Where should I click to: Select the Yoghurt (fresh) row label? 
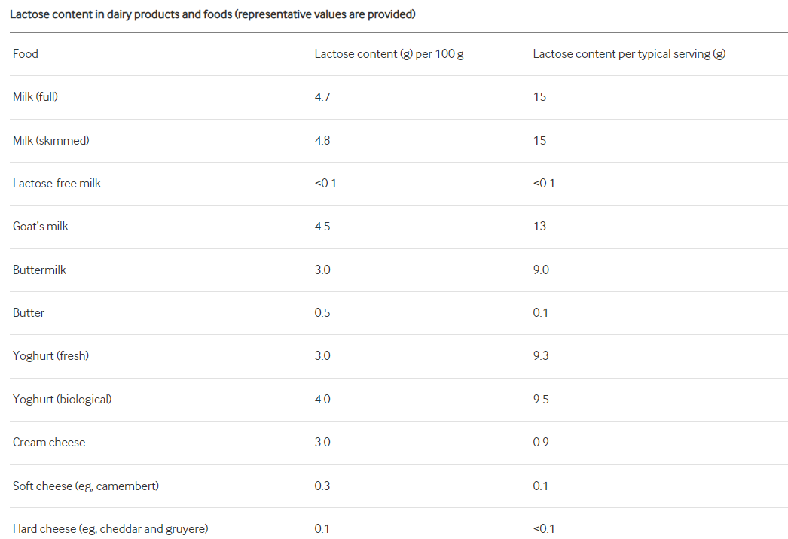tap(50, 355)
